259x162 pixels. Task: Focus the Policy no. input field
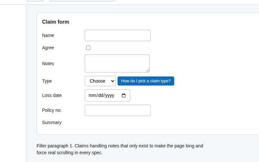(118, 110)
